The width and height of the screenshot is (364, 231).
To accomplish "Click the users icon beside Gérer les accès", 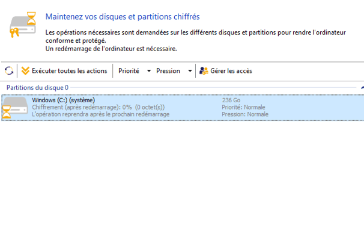I will point(204,70).
